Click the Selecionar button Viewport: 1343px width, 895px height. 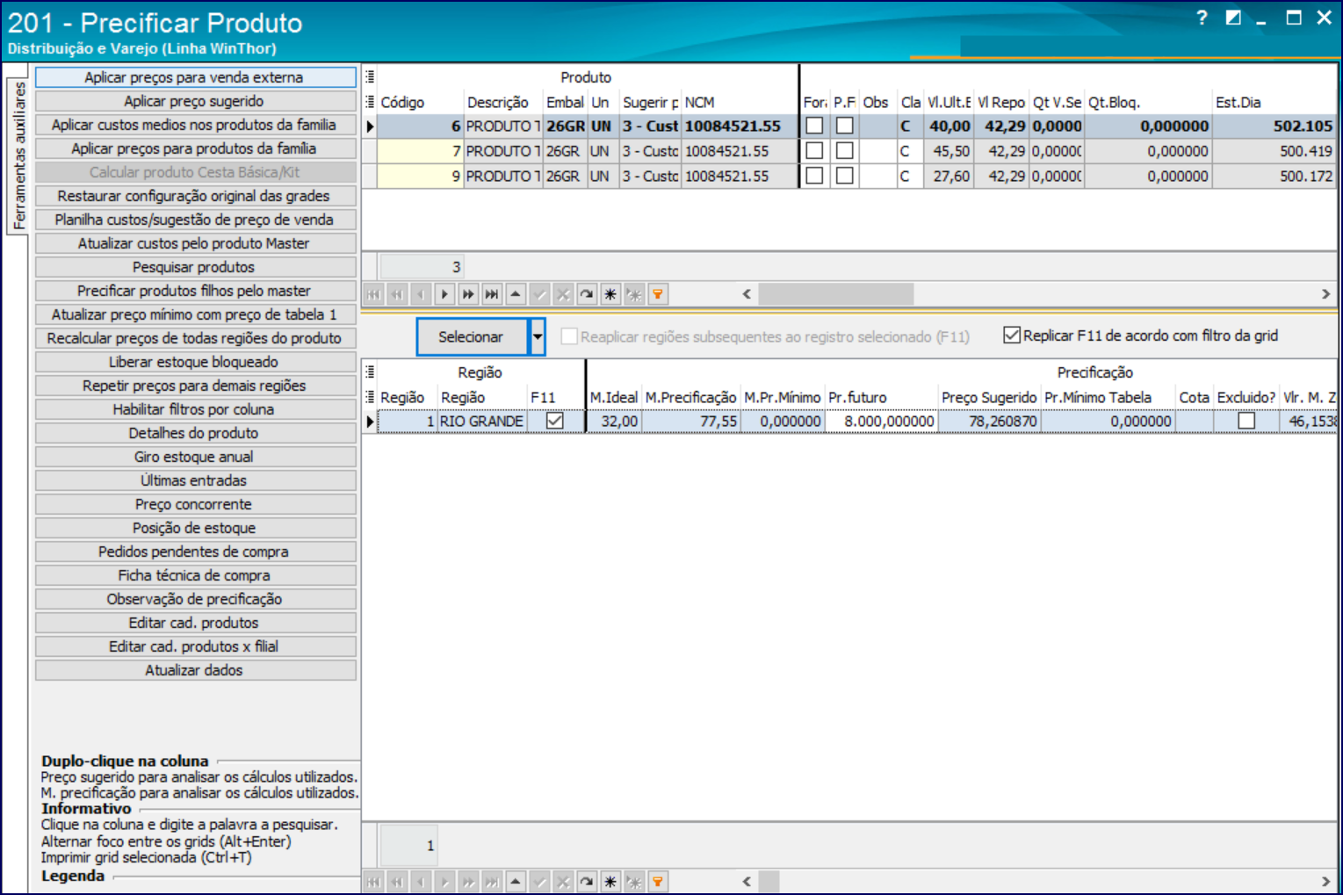[x=472, y=337]
